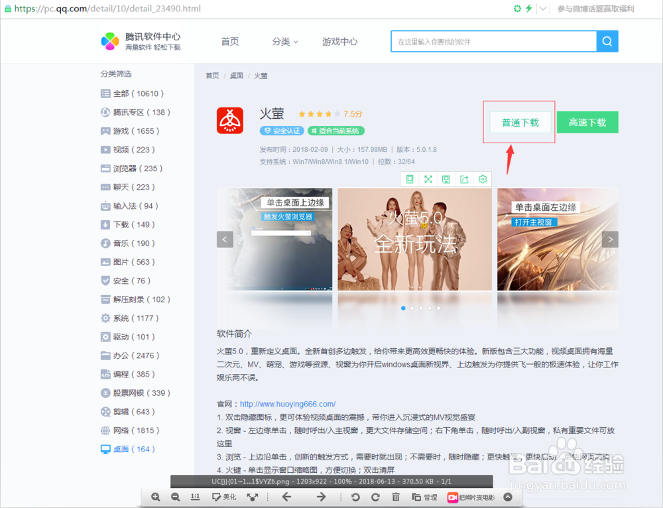The height and width of the screenshot is (508, 663).
Task: Select 安全 (76) category
Action: pos(125,281)
